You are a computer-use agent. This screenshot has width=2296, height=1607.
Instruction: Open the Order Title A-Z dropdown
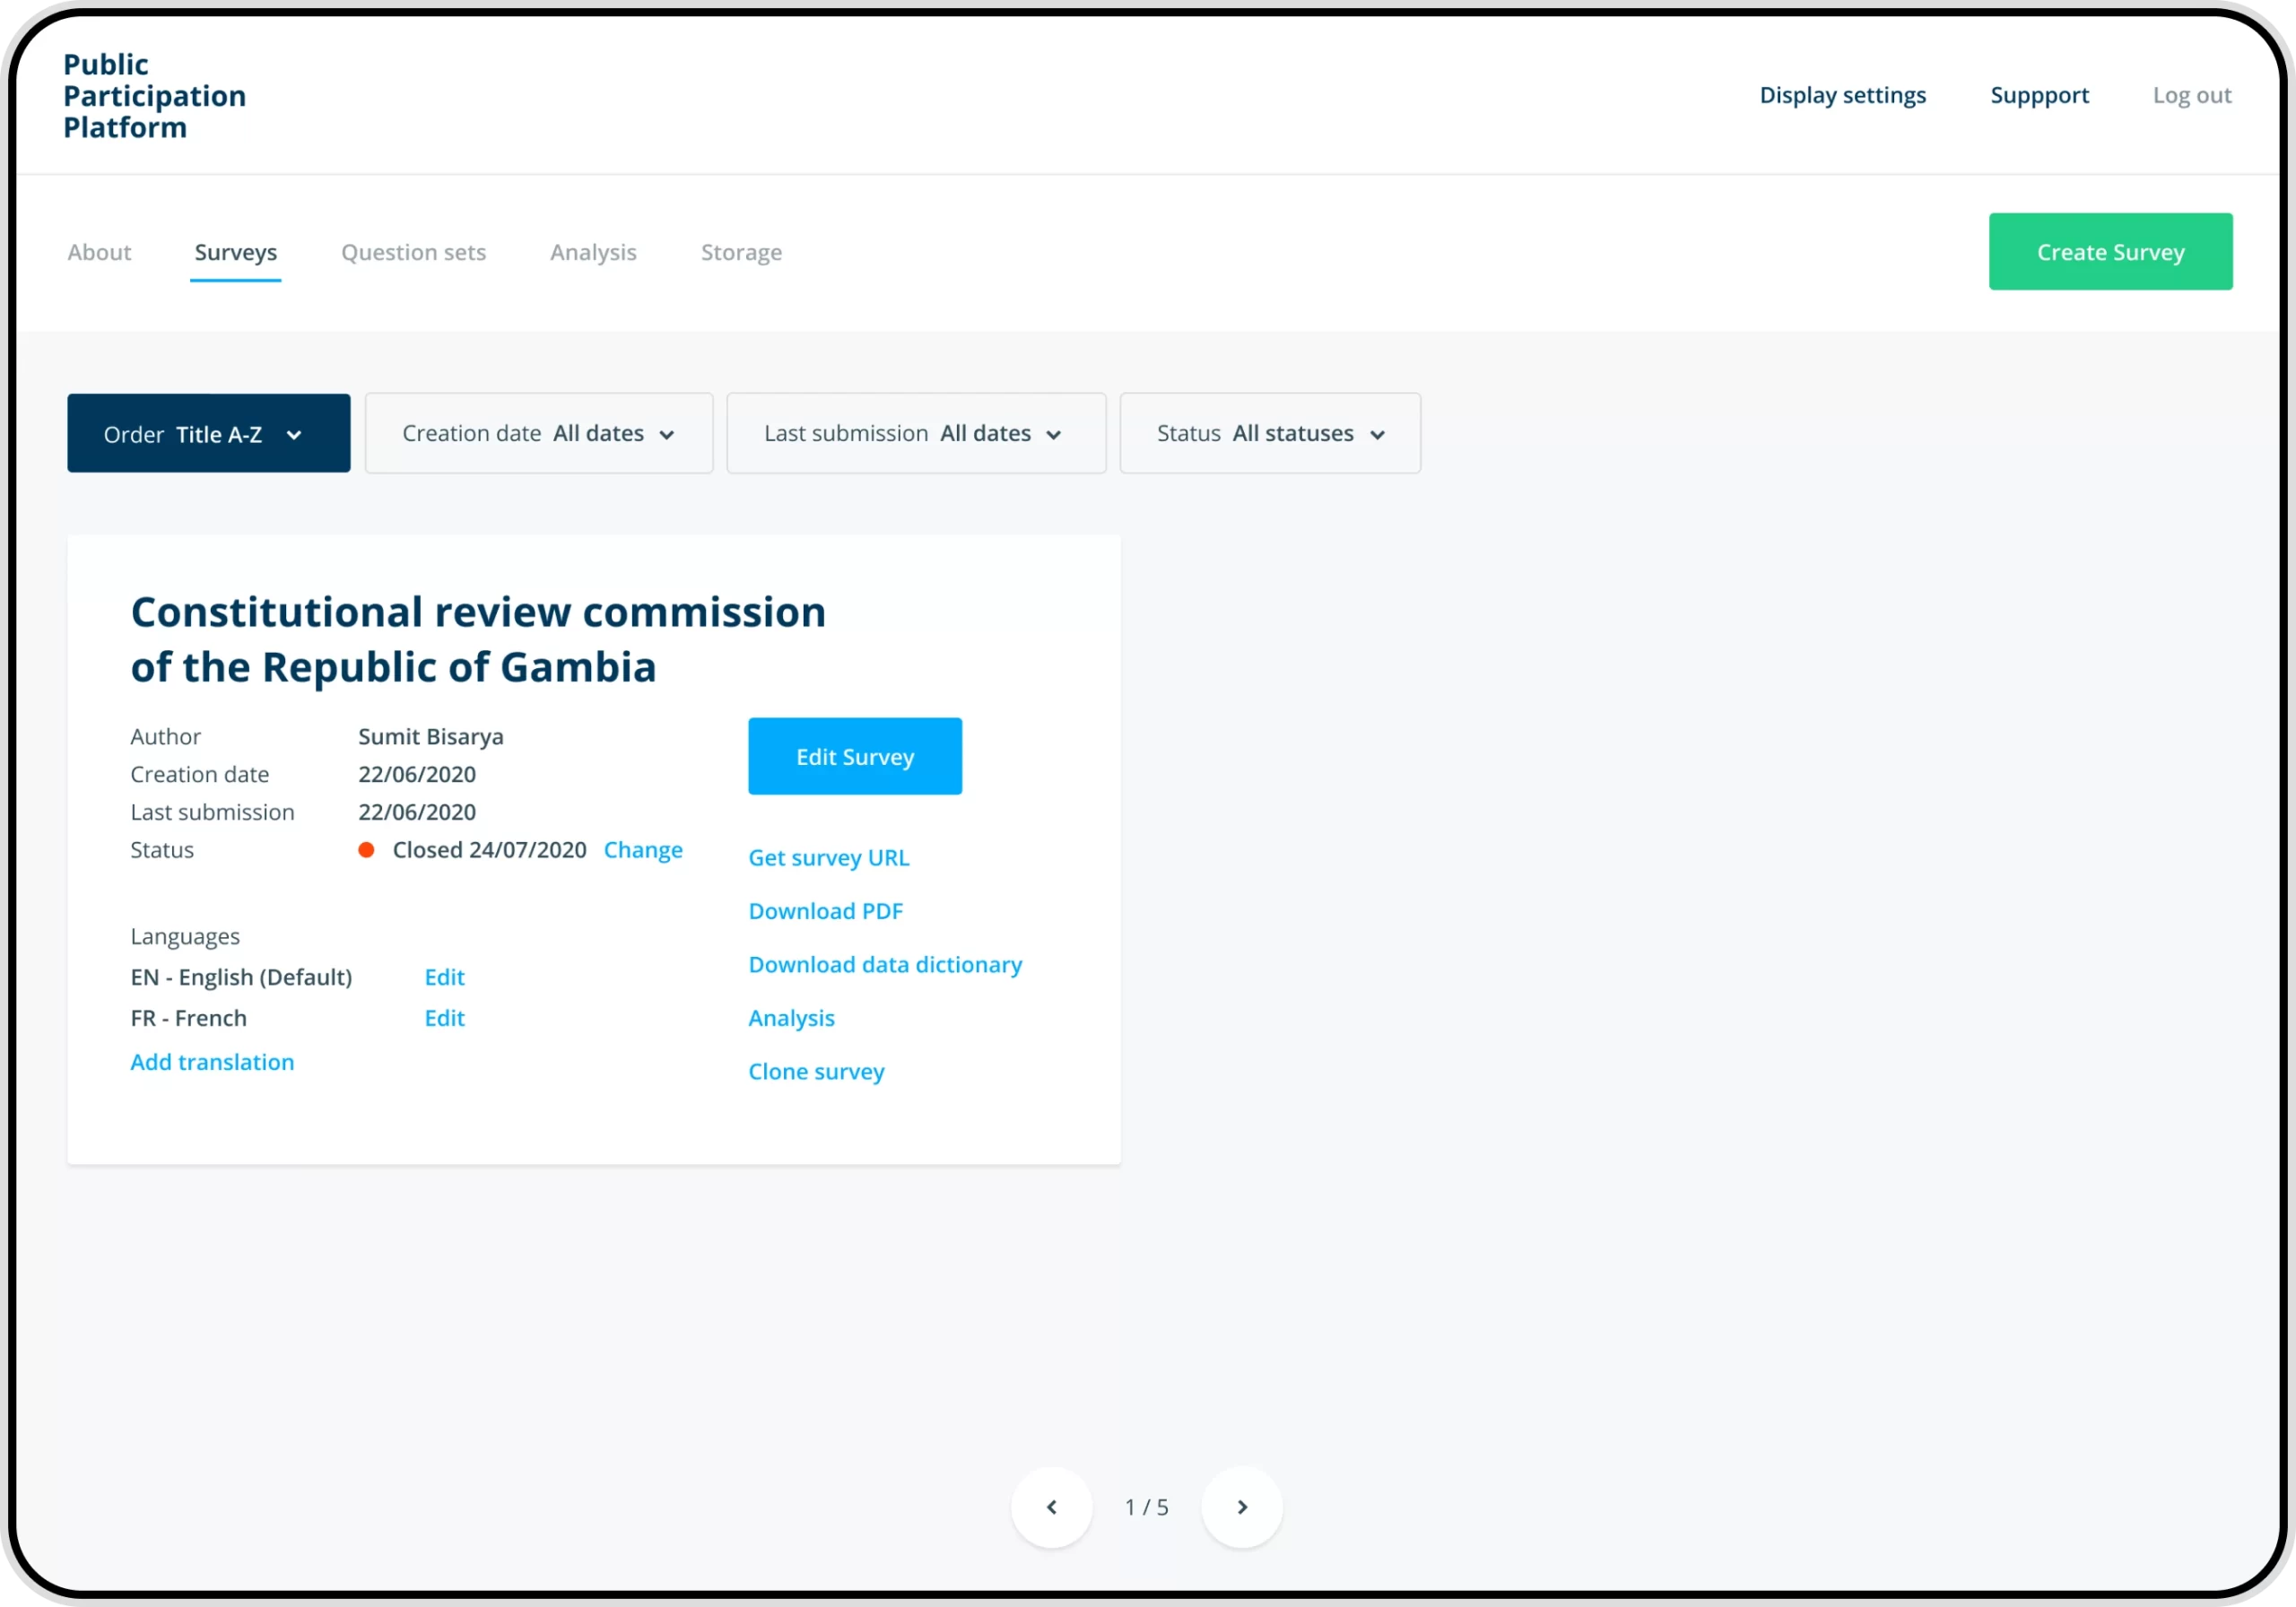[x=208, y=434]
